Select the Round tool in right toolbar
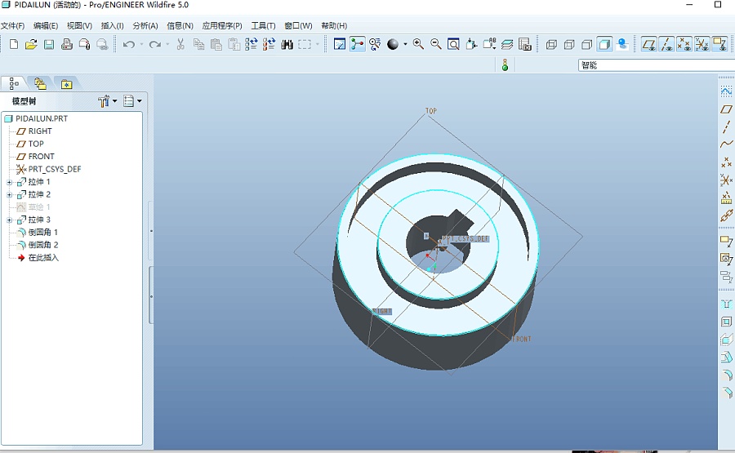The image size is (735, 453). coord(726,375)
